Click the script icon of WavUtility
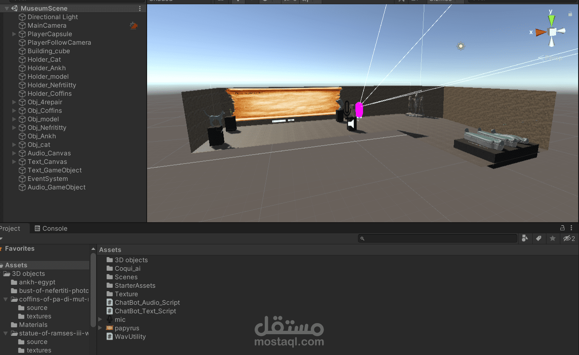Image resolution: width=579 pixels, height=355 pixels. click(110, 337)
